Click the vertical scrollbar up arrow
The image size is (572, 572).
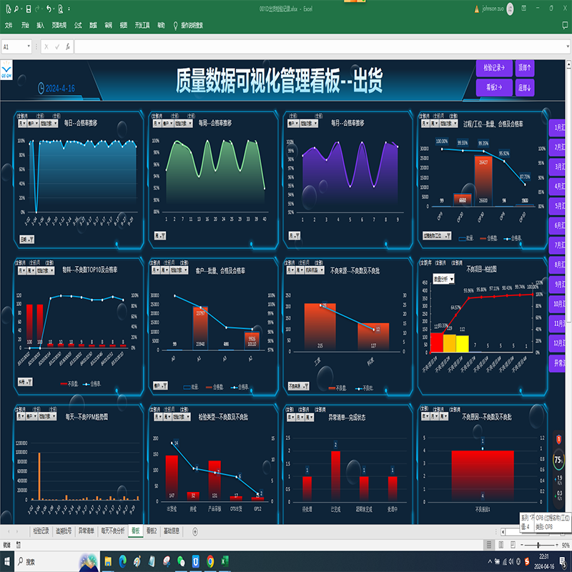click(x=568, y=64)
